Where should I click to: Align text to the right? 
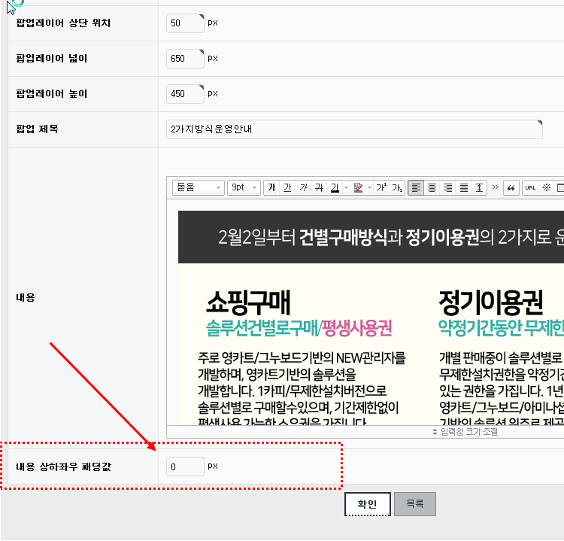(447, 187)
